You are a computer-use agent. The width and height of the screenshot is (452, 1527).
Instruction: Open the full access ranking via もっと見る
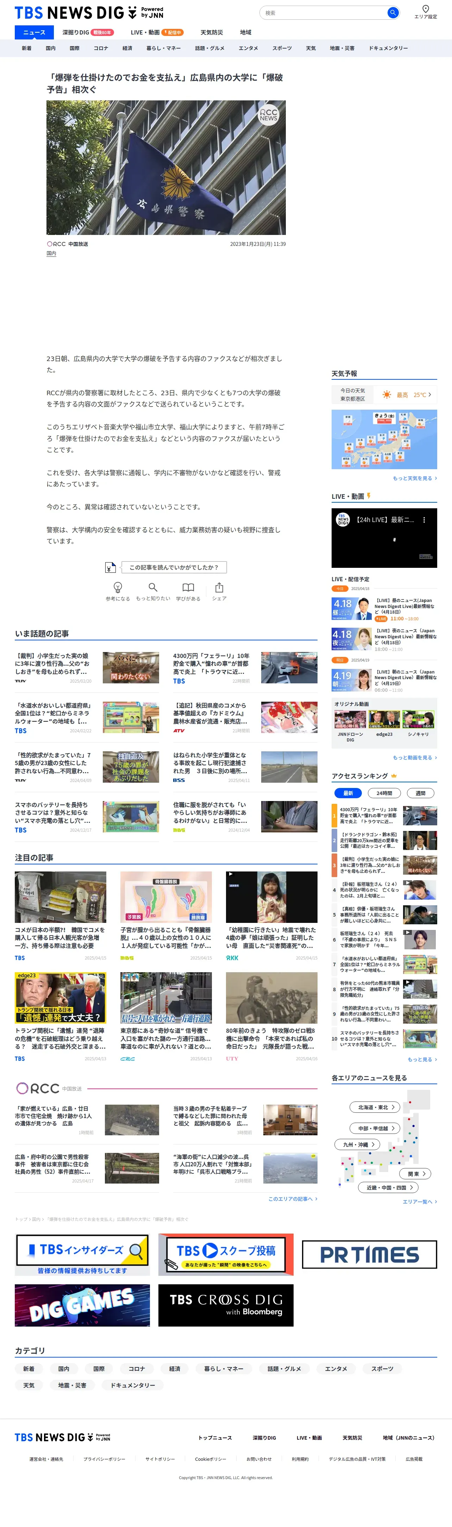[x=422, y=1059]
